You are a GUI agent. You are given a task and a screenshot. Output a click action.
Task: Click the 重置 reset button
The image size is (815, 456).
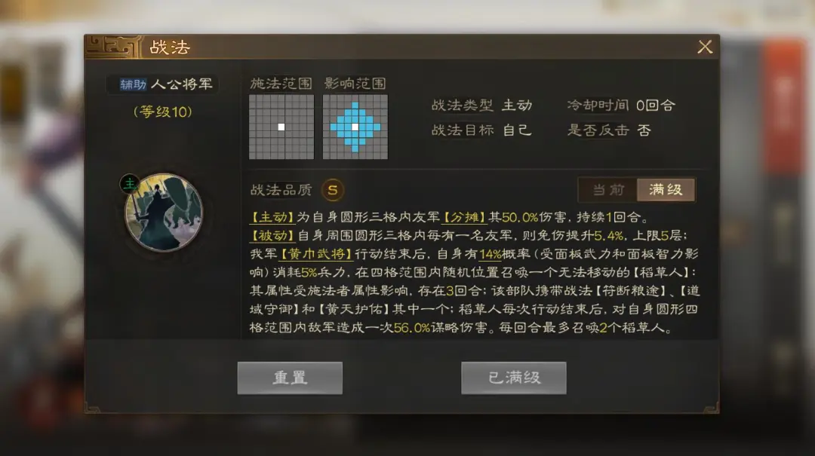click(290, 378)
